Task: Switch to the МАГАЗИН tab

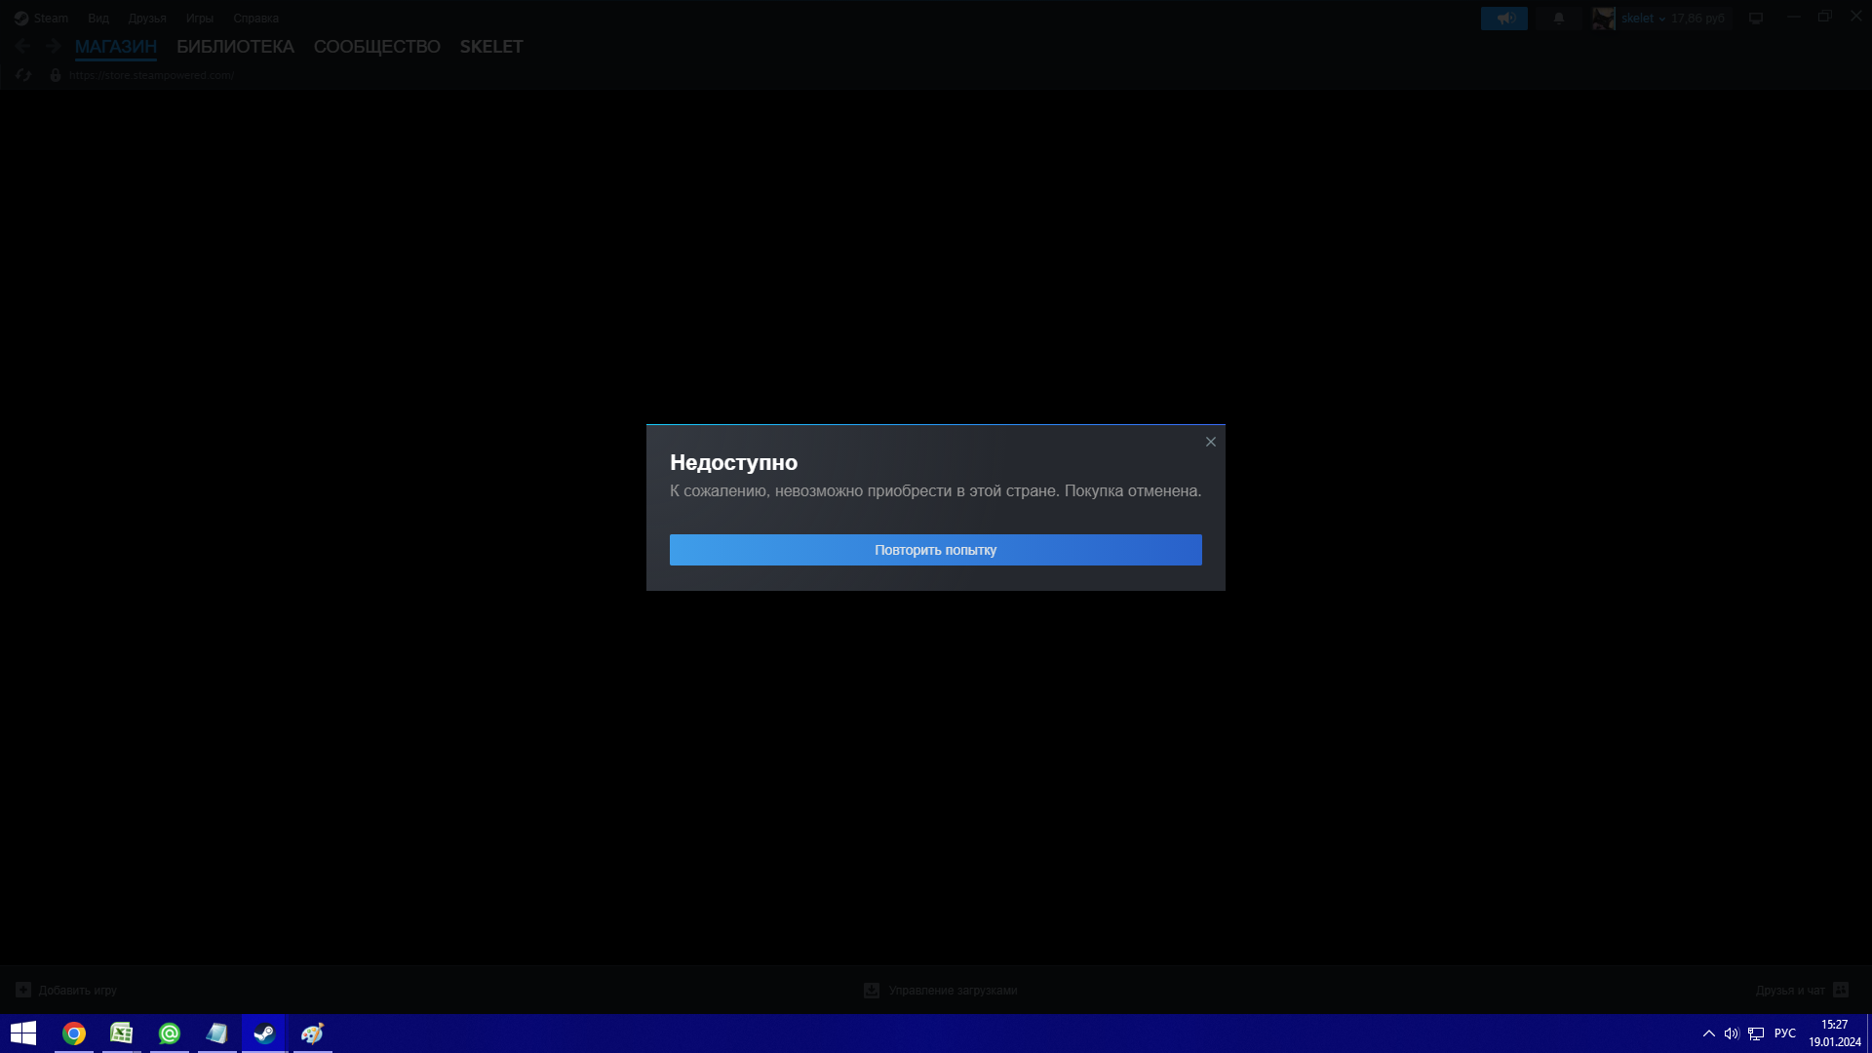Action: click(x=115, y=47)
